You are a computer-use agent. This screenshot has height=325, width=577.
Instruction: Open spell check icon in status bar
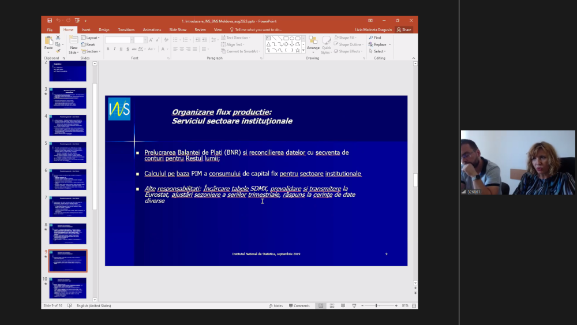(70, 305)
